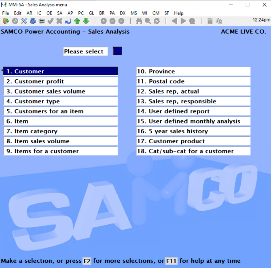The height and width of the screenshot is (268, 271).
Task: Select menu option 1. Customer
Action: (61, 71)
